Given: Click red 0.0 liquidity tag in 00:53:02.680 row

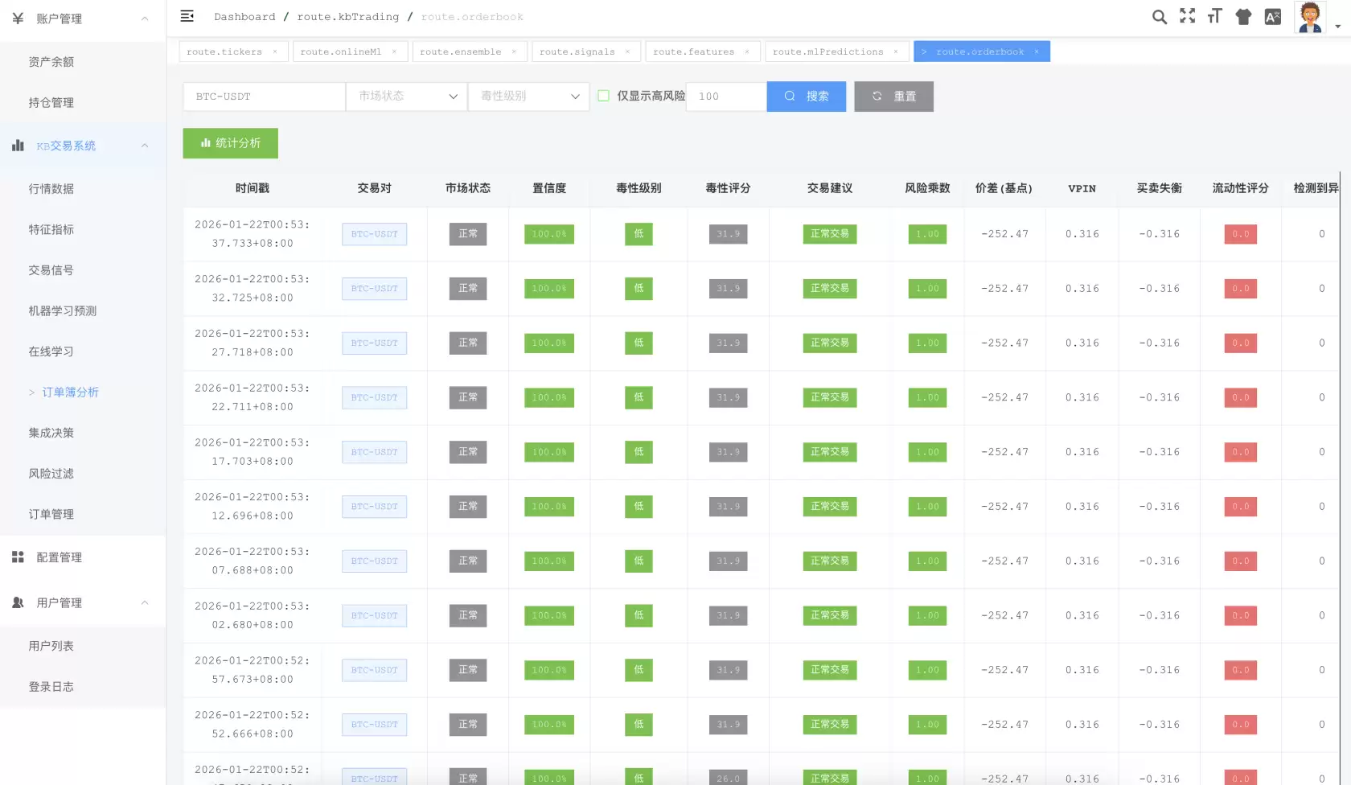Looking at the screenshot, I should 1240,615.
